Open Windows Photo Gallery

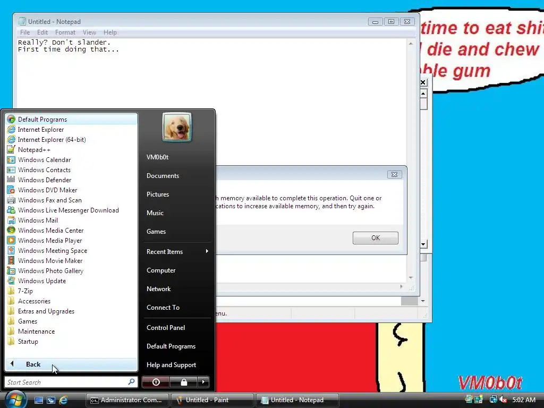(72, 270)
